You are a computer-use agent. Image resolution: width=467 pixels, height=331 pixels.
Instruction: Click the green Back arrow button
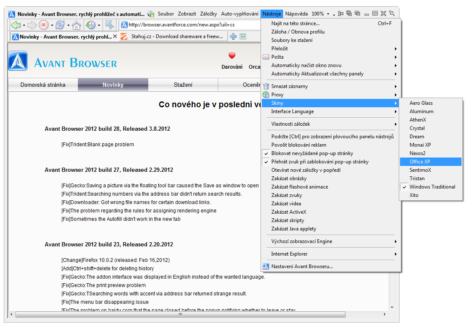click(15, 25)
